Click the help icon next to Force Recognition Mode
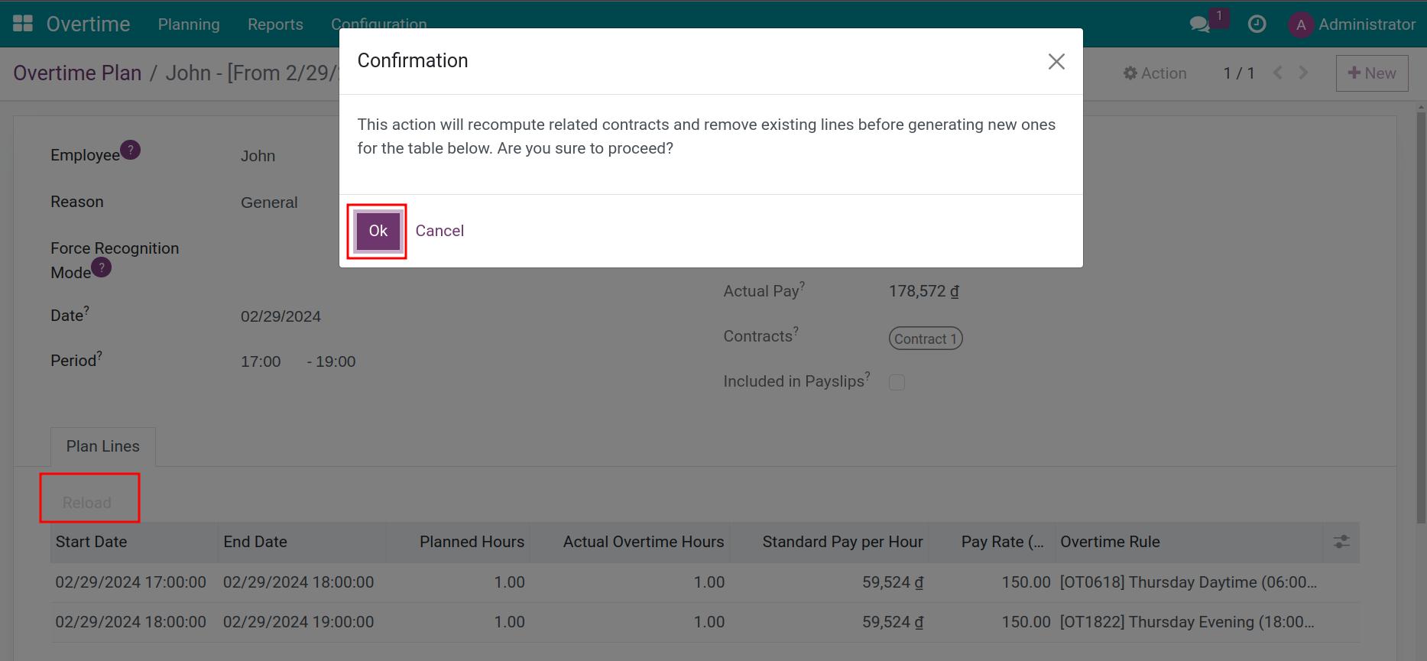The image size is (1427, 661). tap(102, 267)
